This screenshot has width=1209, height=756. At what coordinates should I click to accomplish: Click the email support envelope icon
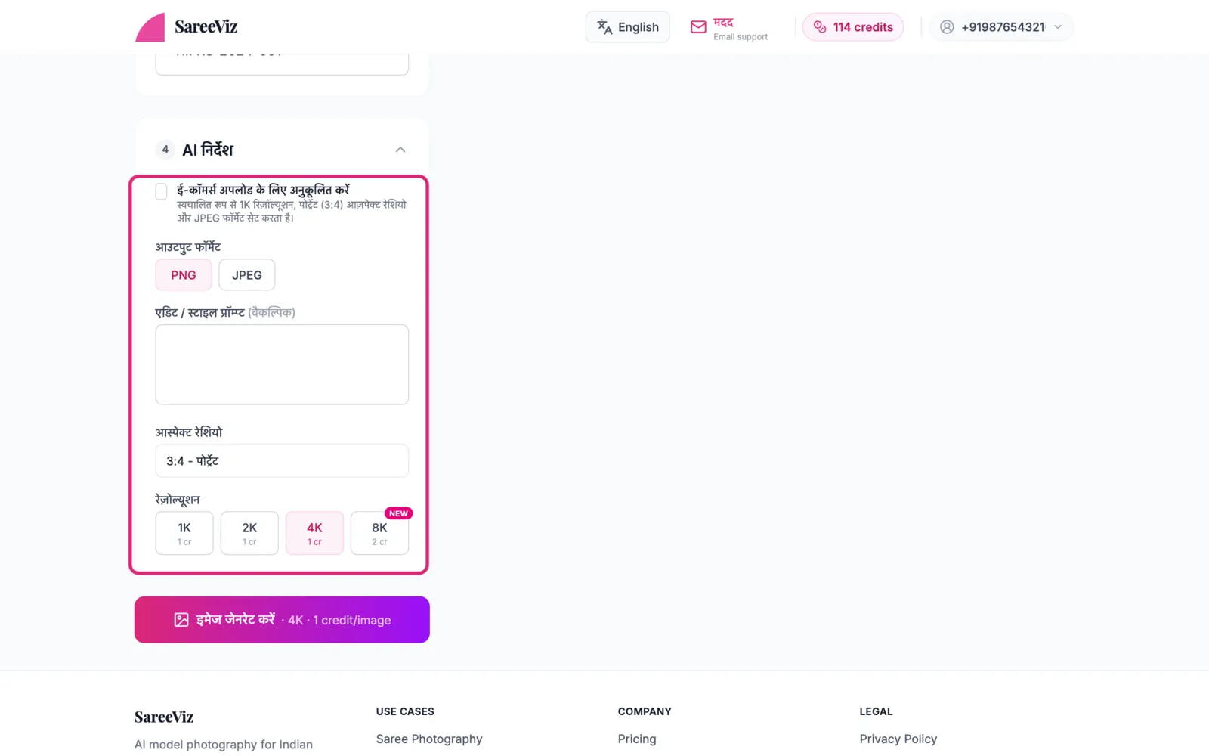tap(698, 27)
